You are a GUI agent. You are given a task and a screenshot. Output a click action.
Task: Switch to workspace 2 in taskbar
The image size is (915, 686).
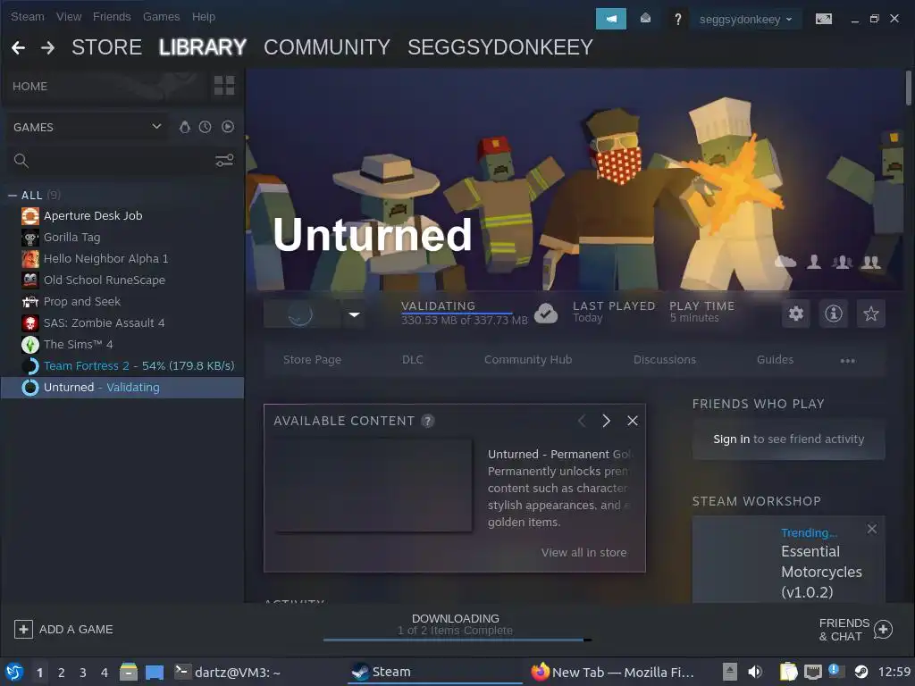click(61, 673)
